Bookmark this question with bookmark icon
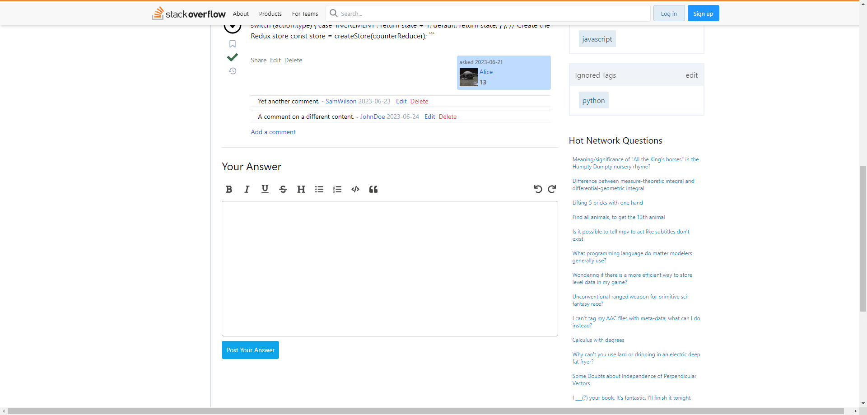Image resolution: width=867 pixels, height=415 pixels. pos(233,44)
